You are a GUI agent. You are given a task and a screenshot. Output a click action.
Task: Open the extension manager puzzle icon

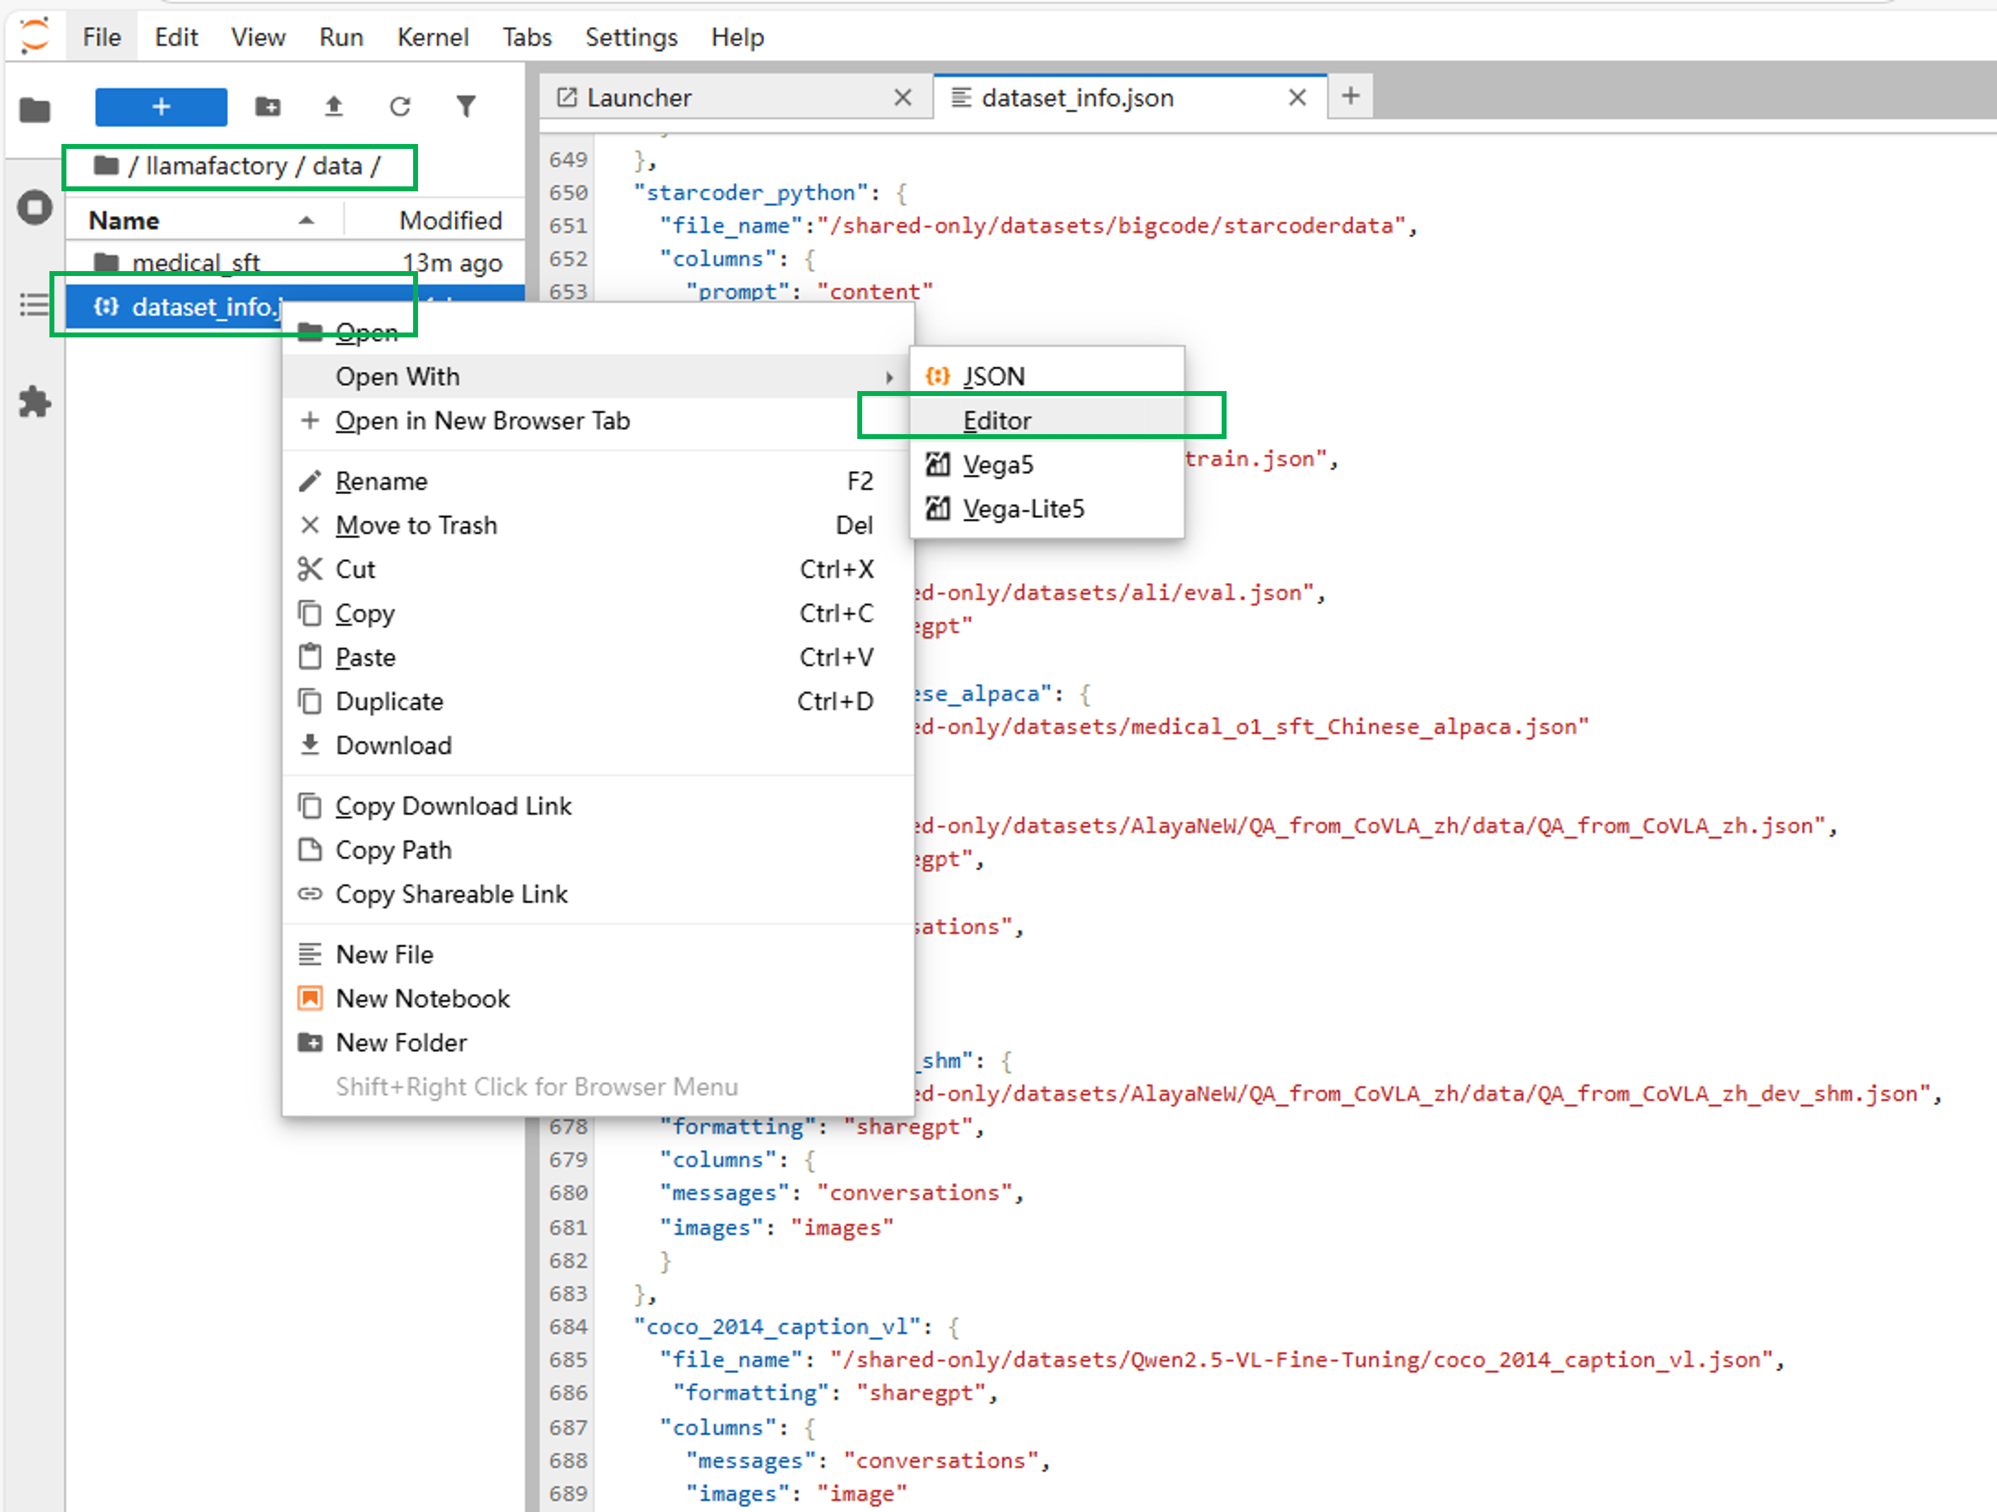[x=35, y=402]
